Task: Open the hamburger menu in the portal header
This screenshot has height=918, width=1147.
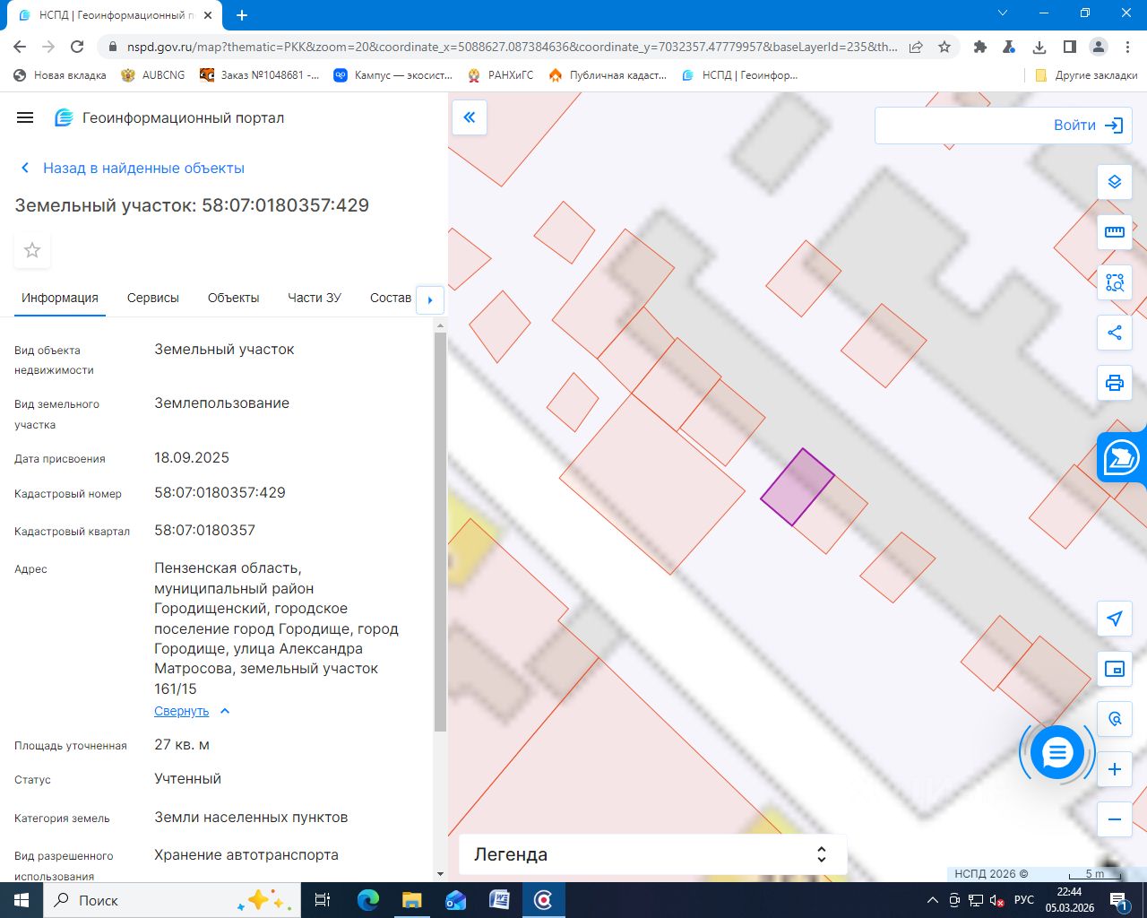Action: (x=25, y=117)
